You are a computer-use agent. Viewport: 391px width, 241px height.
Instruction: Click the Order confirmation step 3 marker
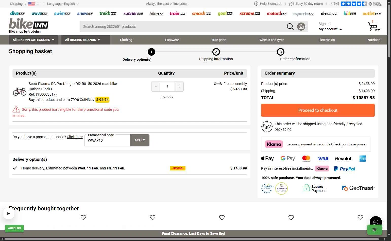point(281,52)
